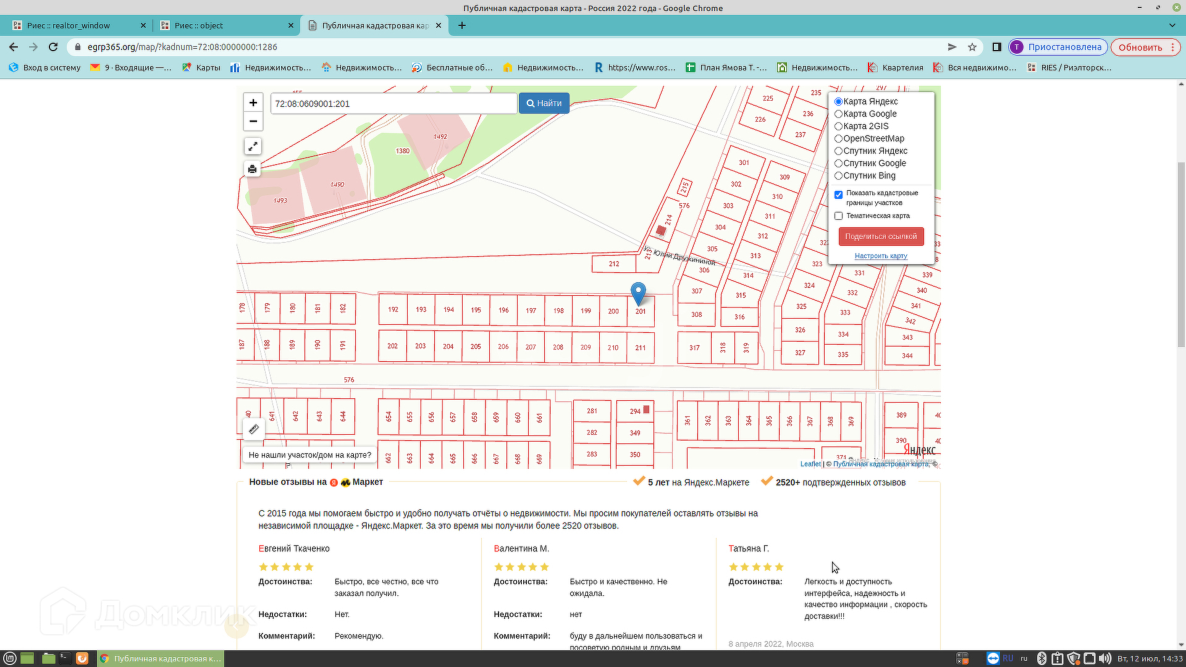The height and width of the screenshot is (667, 1186).
Task: Uncheck Показать кадастровые границы участков
Action: tap(838, 195)
